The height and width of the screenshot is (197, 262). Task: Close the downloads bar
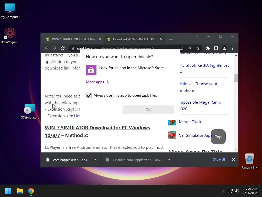[234, 160]
